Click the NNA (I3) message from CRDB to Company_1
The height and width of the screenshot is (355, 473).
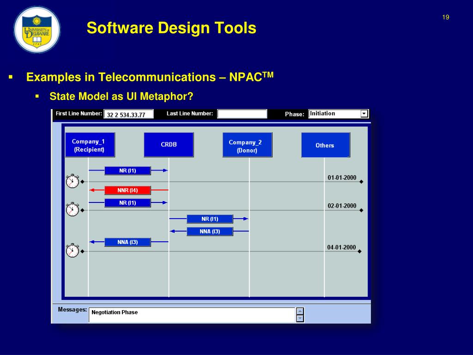pyautogui.click(x=127, y=242)
